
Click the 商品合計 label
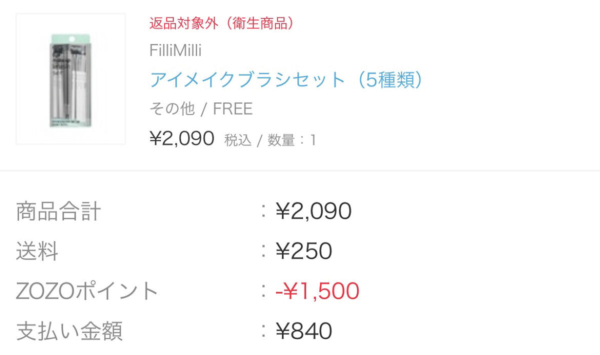(58, 211)
